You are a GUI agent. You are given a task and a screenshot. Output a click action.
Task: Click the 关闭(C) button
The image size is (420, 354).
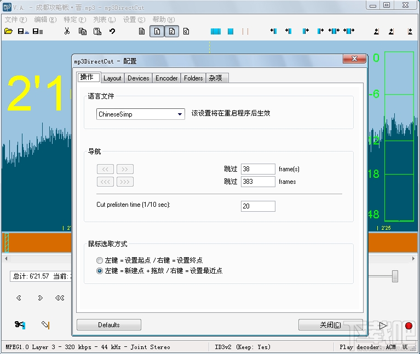coord(331,325)
